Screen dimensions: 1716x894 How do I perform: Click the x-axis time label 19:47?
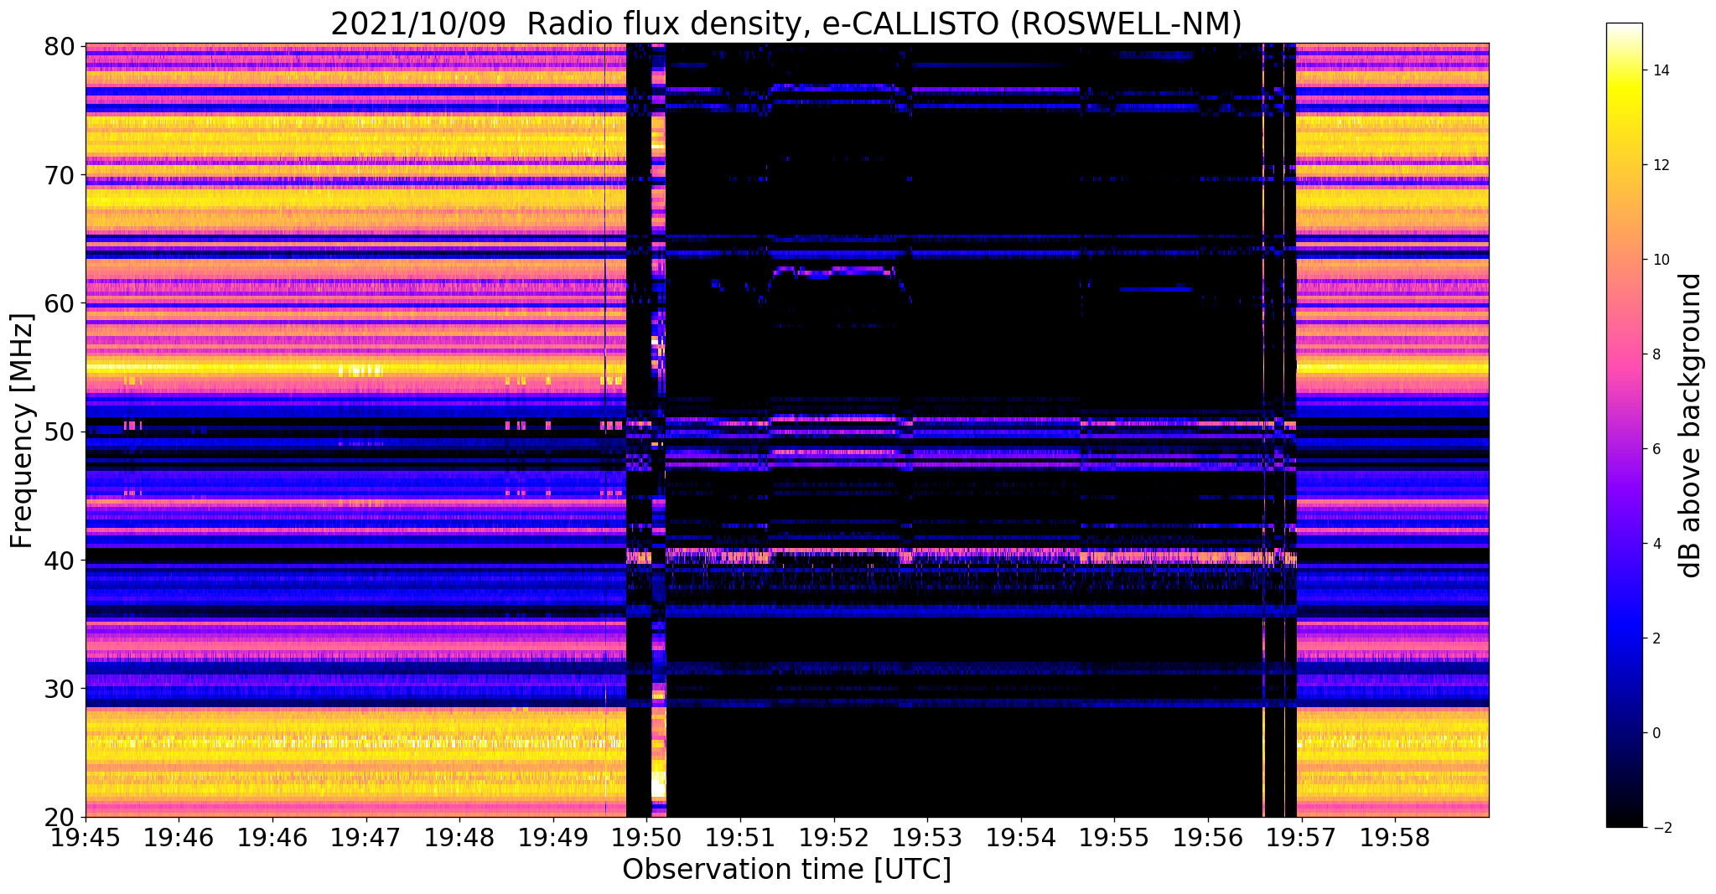coord(365,837)
